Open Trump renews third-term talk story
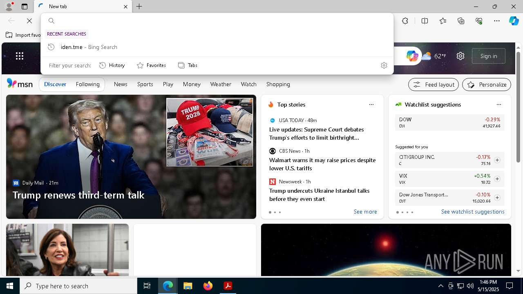The height and width of the screenshot is (294, 523). [x=78, y=195]
